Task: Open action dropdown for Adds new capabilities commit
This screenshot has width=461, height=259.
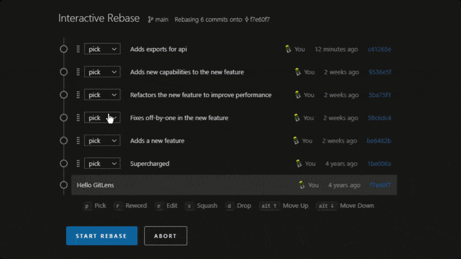Action: tap(102, 72)
